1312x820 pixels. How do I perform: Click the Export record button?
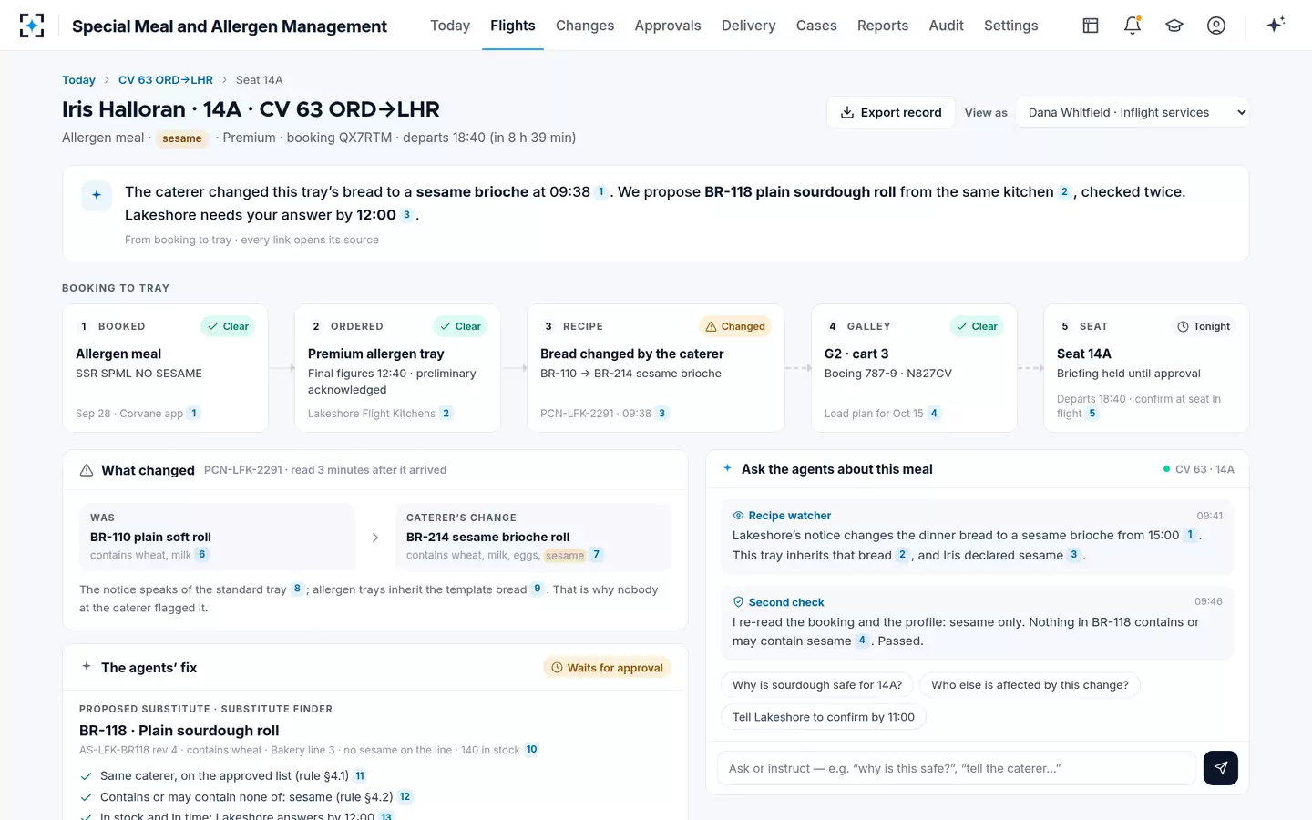click(x=891, y=112)
